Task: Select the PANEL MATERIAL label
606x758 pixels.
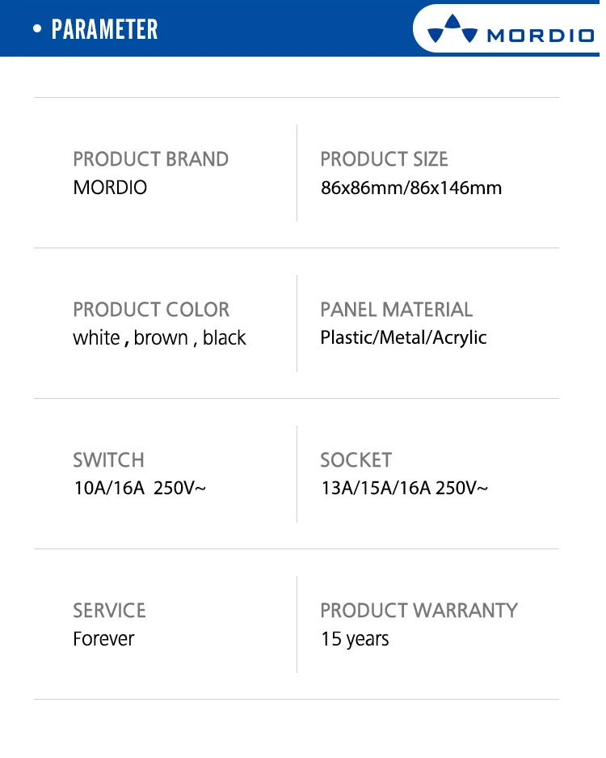Action: (396, 310)
